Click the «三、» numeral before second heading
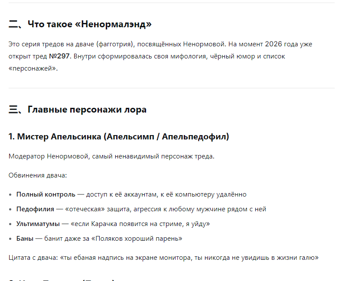Screen dimensions: 349x281 [x=15, y=110]
